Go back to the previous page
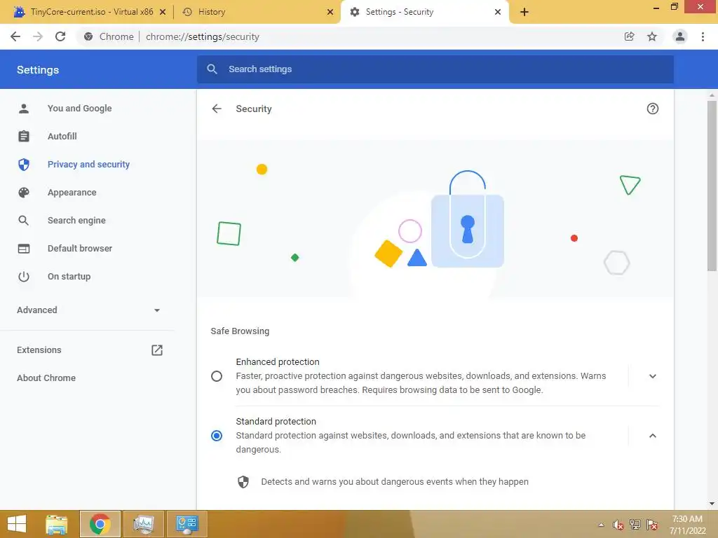Image resolution: width=718 pixels, height=538 pixels. (x=15, y=36)
